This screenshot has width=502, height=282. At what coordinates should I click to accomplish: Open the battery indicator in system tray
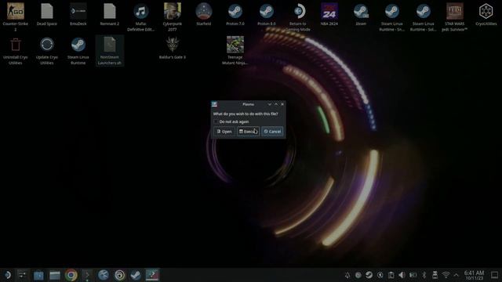point(413,275)
